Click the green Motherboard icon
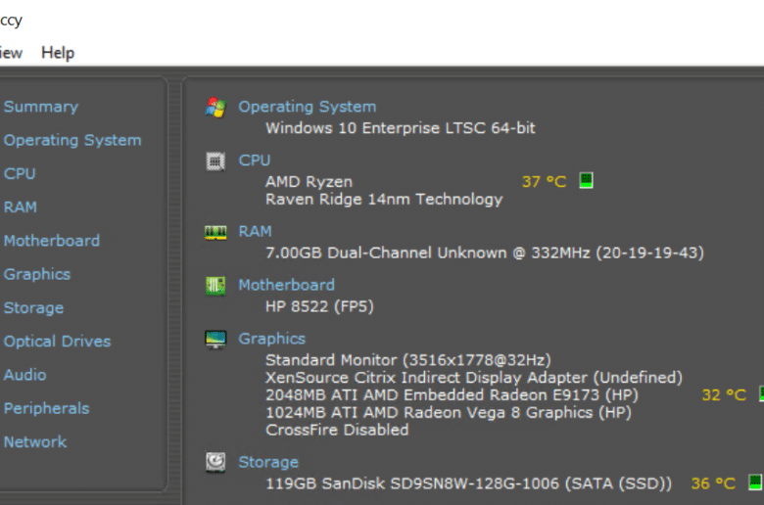The width and height of the screenshot is (764, 505). (215, 286)
